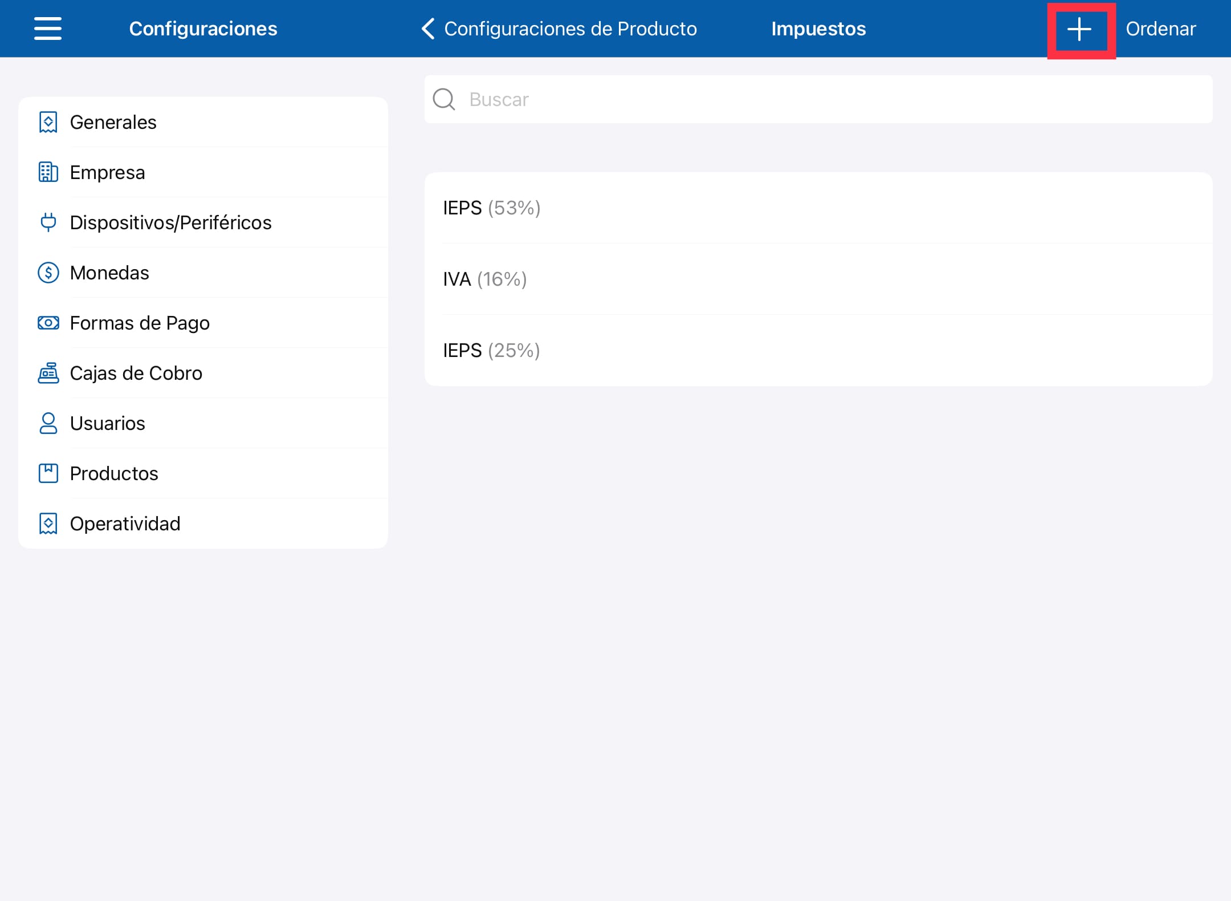
Task: Open the hamburger menu
Action: tap(48, 29)
